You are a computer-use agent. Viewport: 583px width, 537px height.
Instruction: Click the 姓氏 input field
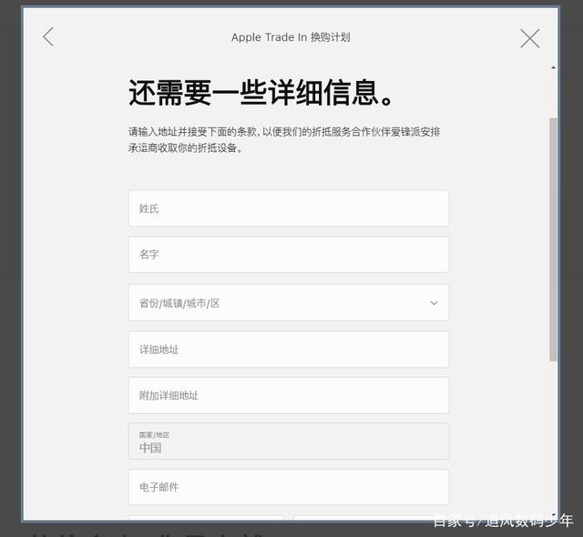coord(289,208)
